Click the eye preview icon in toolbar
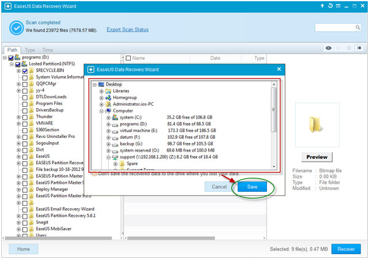The image size is (369, 259). [x=329, y=48]
